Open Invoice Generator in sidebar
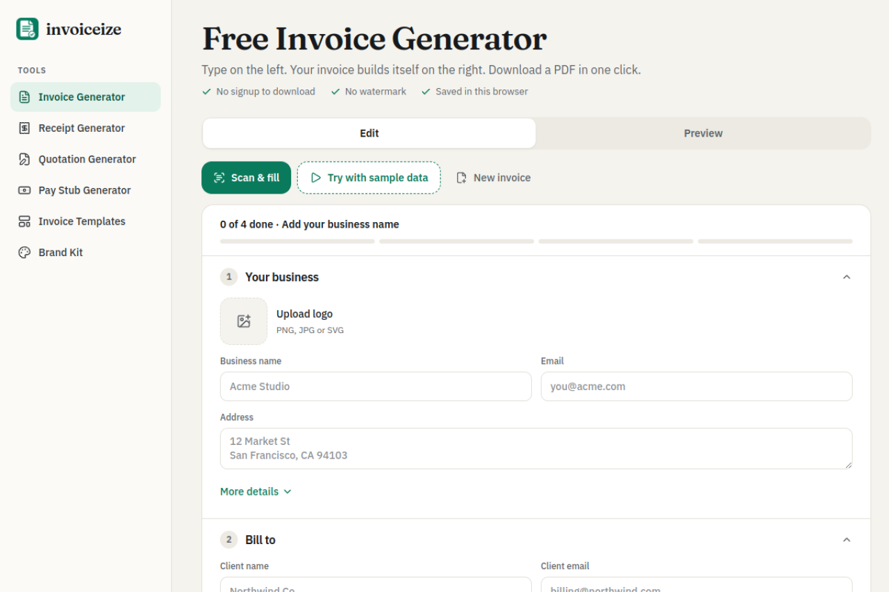This screenshot has height=592, width=889. [x=85, y=97]
